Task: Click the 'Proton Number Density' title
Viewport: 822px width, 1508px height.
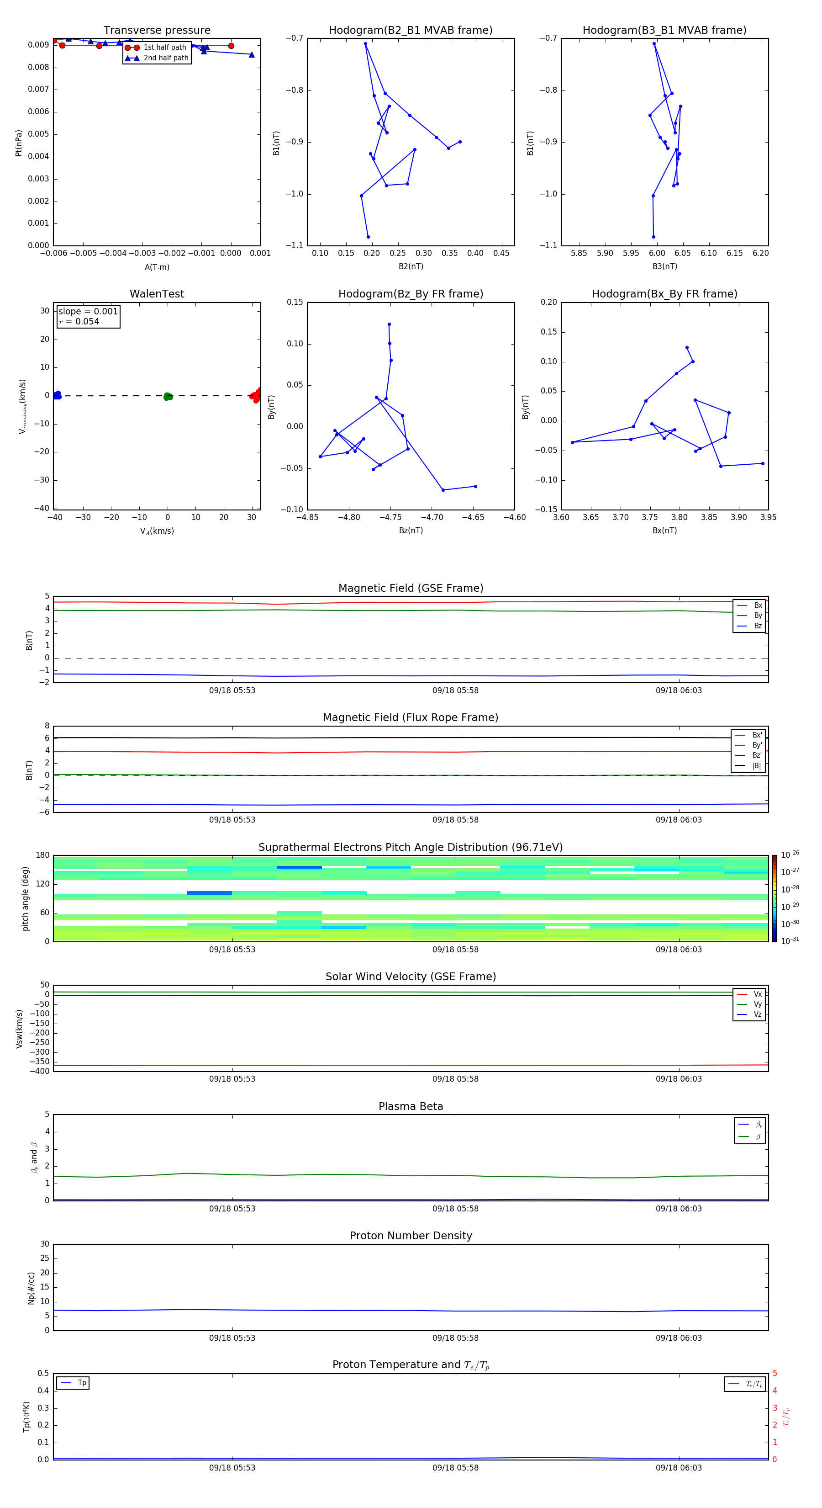Action: click(x=411, y=1236)
